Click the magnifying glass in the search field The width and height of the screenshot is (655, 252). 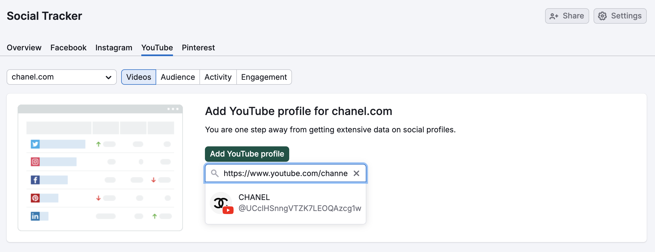tap(215, 173)
